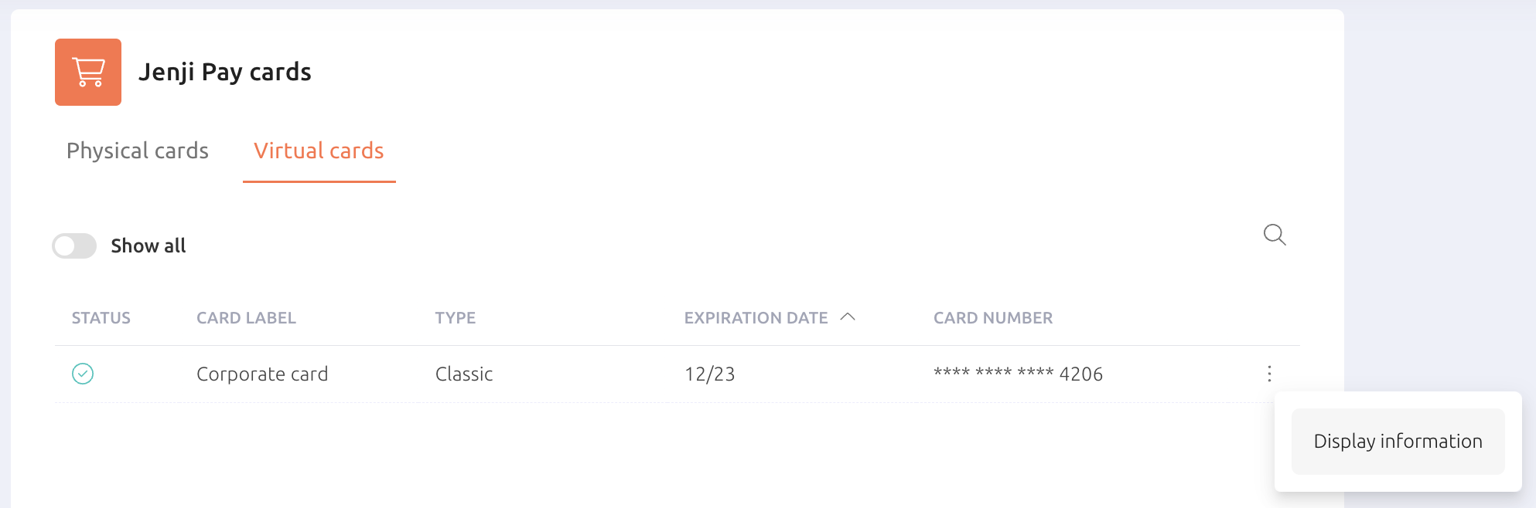Click the active status indicator on Corporate card
This screenshot has height=508, width=1536.
(x=82, y=374)
